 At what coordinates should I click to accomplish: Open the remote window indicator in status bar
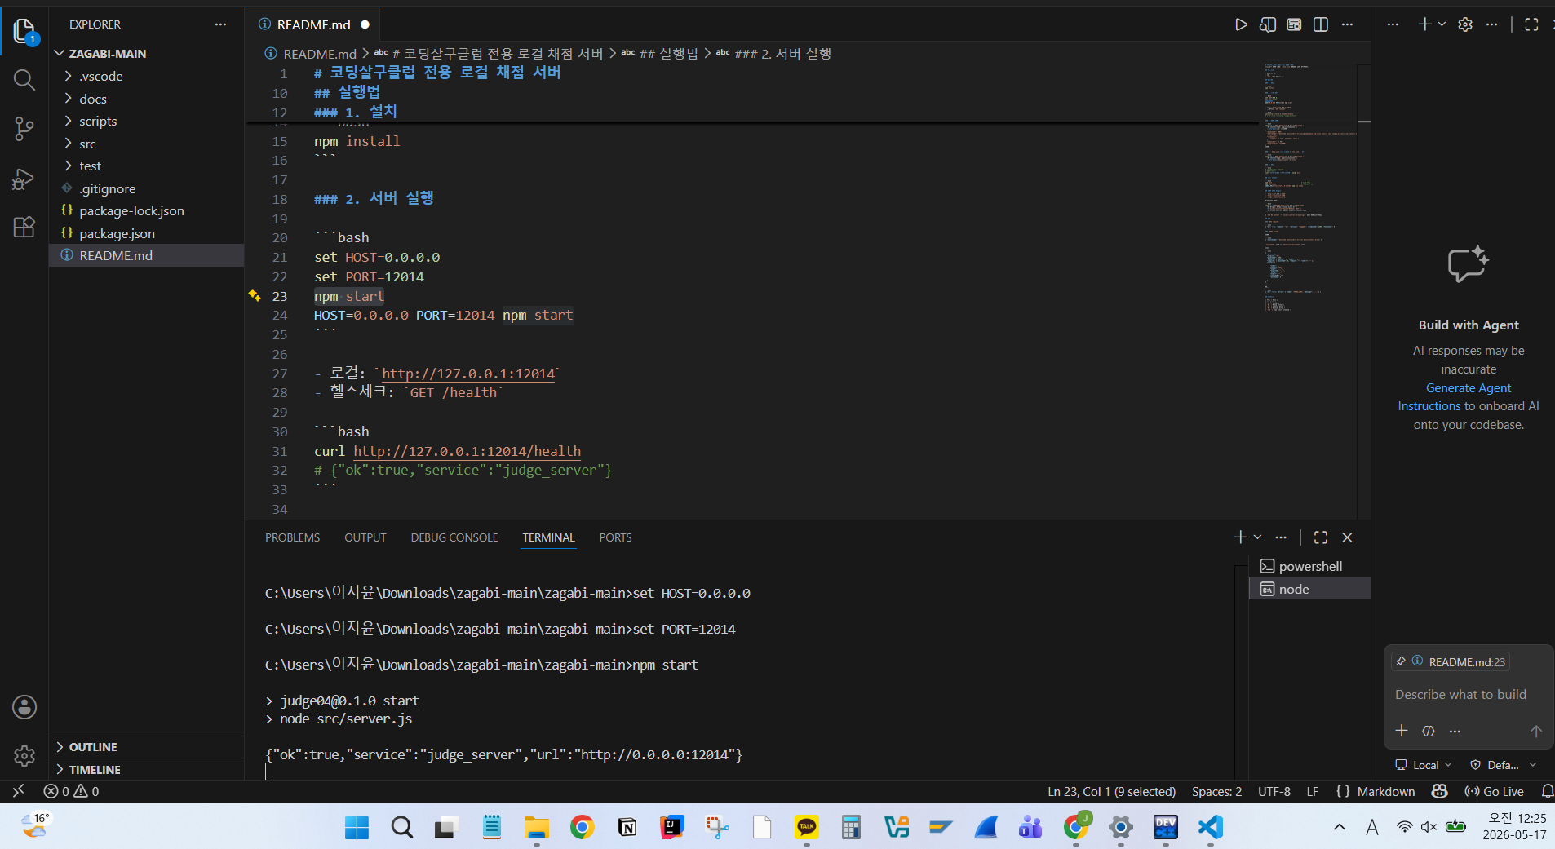(18, 791)
